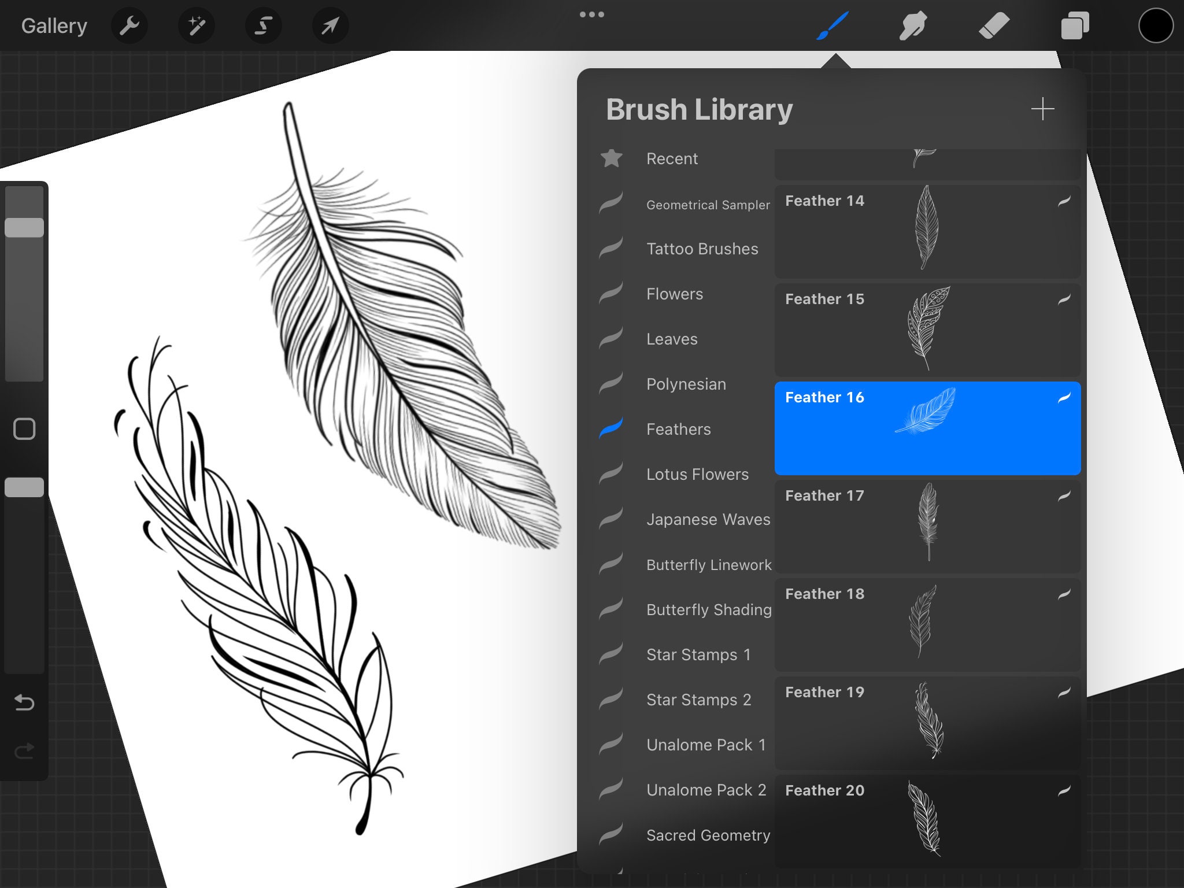1184x888 pixels.
Task: Click the stroke icon on Feather 15 row
Action: pos(1064,299)
